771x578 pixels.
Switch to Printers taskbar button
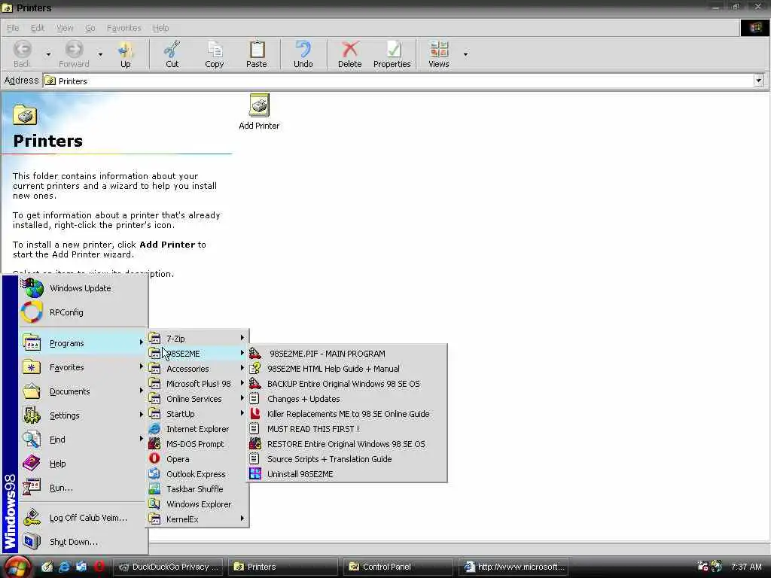coord(283,567)
